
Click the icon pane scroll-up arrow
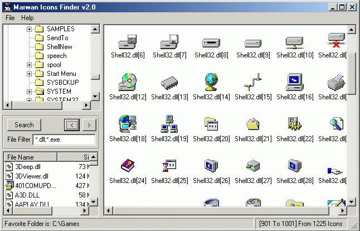[x=352, y=30]
